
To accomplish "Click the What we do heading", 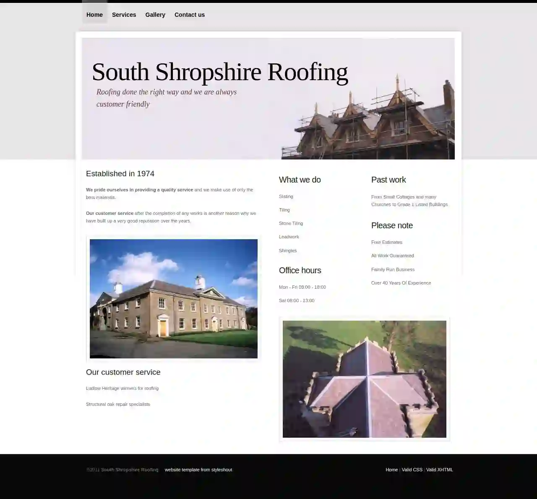I will 300,180.
